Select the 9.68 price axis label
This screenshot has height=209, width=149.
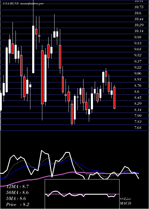coord(138,49)
